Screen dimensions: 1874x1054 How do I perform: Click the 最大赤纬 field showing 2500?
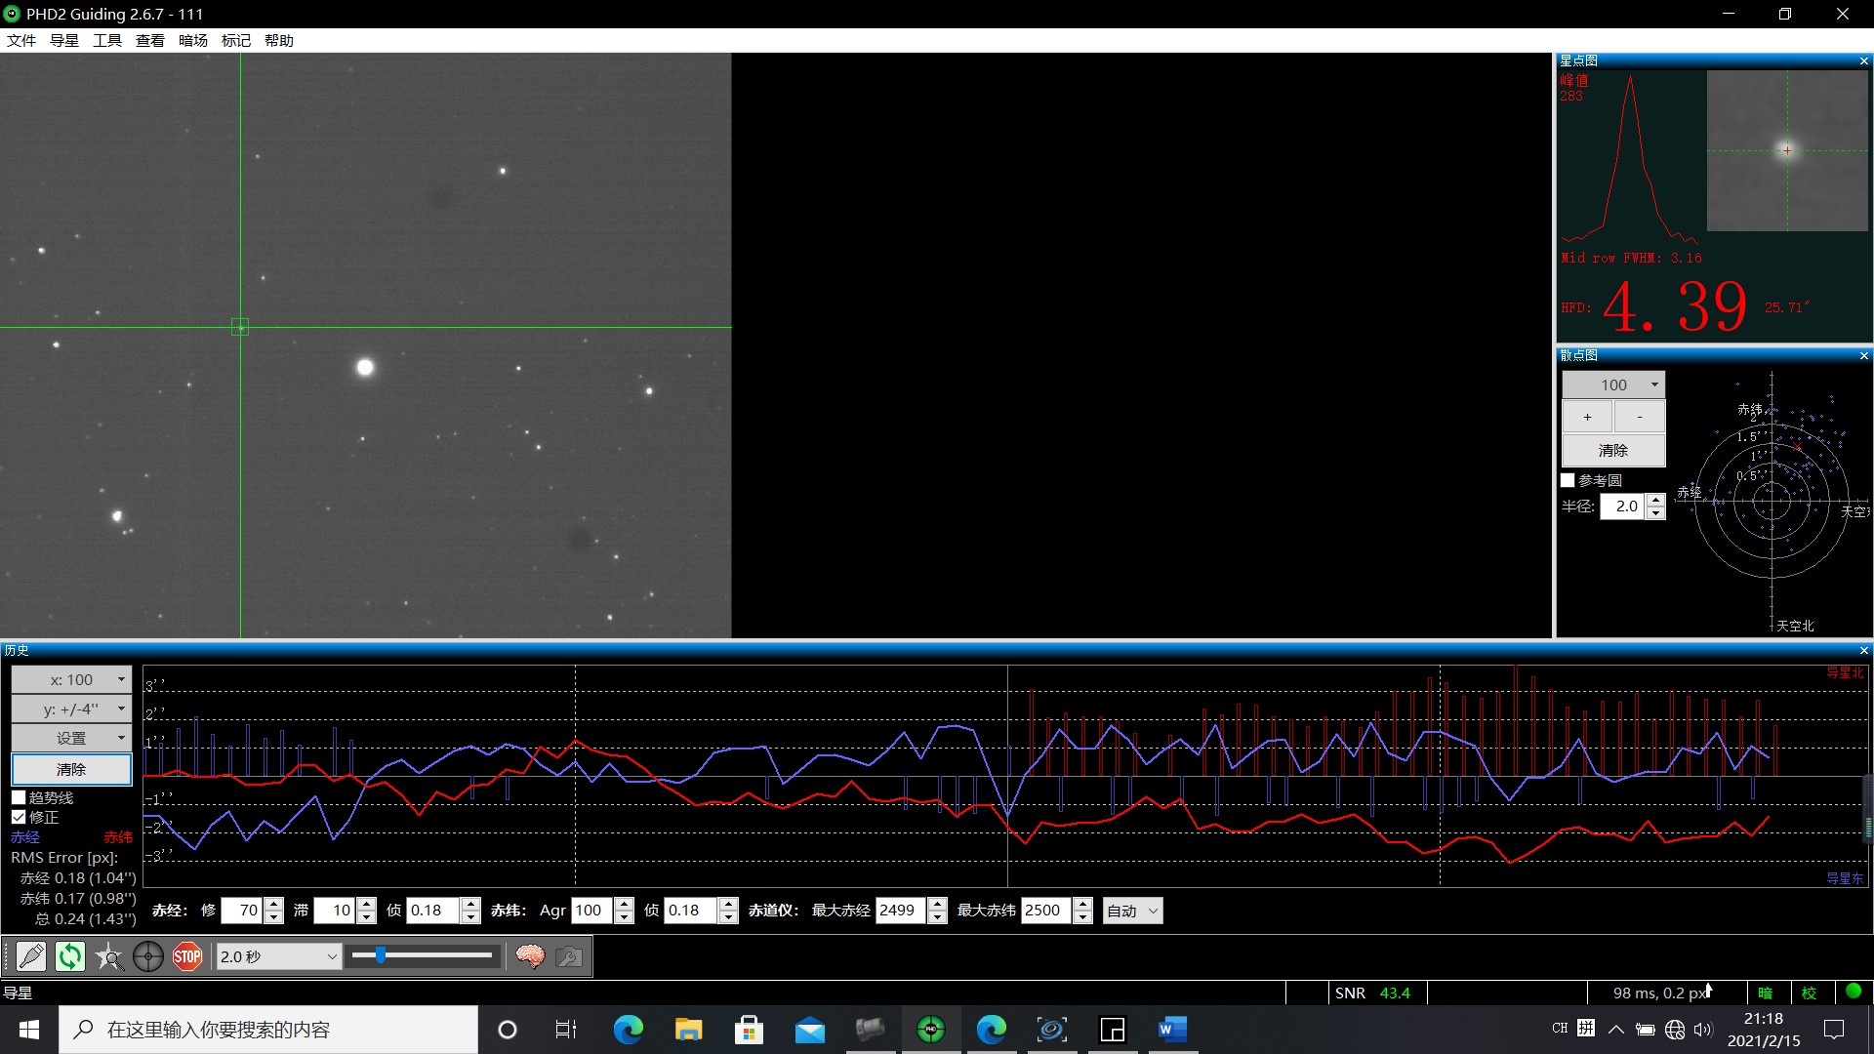coord(1047,911)
